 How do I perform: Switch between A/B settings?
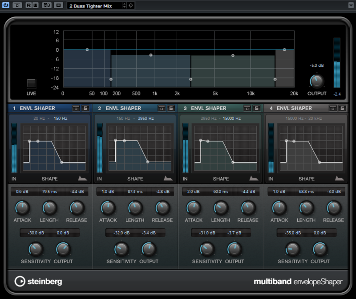pos(47,5)
